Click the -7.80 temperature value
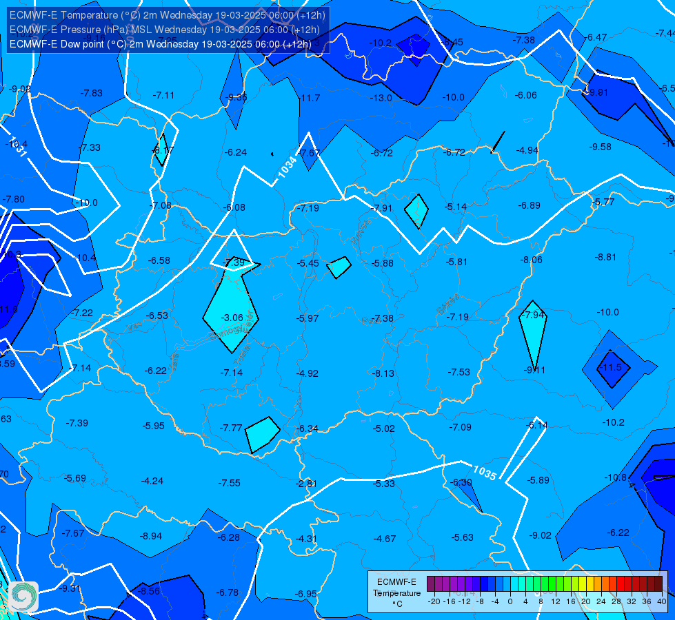Image resolution: width=675 pixels, height=620 pixels. (x=13, y=200)
